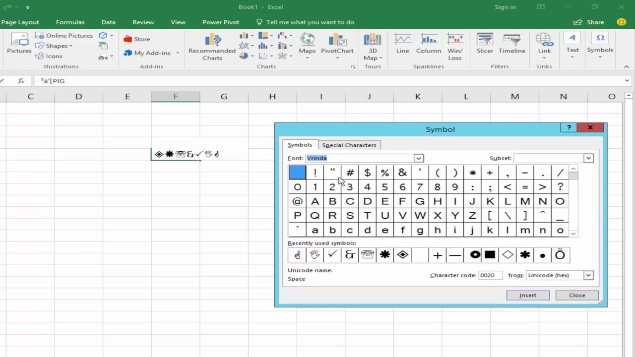This screenshot has width=635, height=357.
Task: Pick the check mark recent symbol
Action: coord(332,255)
